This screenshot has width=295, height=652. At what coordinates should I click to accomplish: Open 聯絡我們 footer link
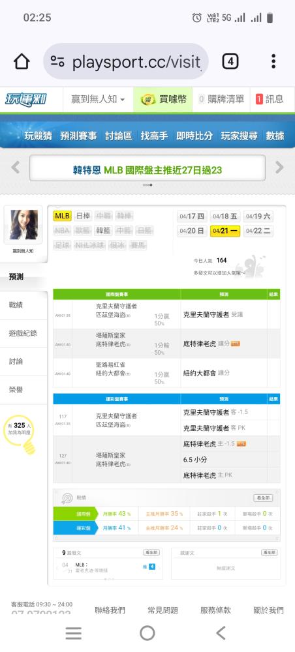click(110, 610)
